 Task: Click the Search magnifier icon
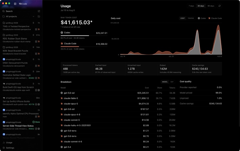pyautogui.click(x=3, y=11)
